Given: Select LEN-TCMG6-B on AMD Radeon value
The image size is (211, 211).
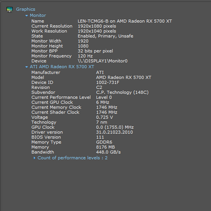Looking at the screenshot, I should tap(125, 21).
